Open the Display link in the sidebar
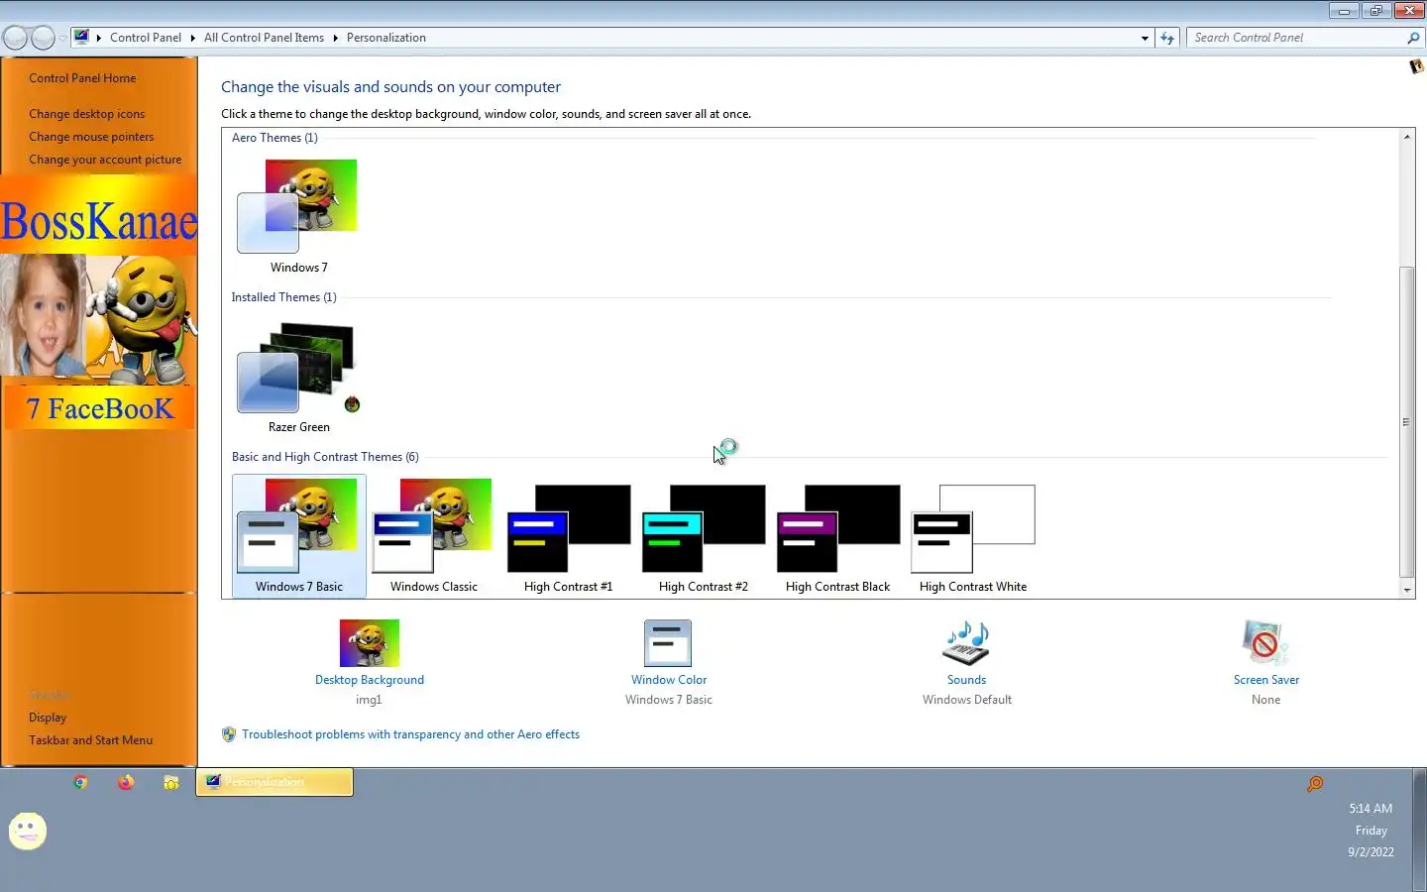Viewport: 1427px width, 892px height. click(48, 718)
